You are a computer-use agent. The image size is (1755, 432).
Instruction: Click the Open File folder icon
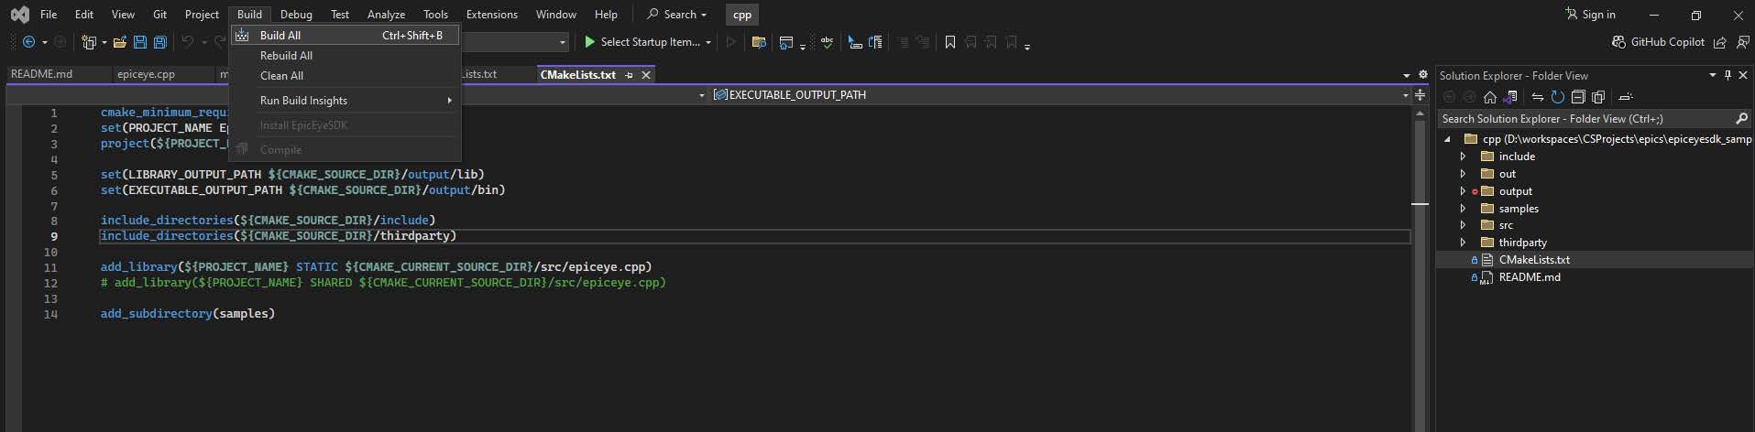tap(120, 42)
